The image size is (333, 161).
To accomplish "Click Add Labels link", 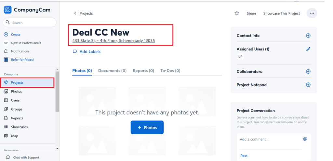I will tap(87, 51).
